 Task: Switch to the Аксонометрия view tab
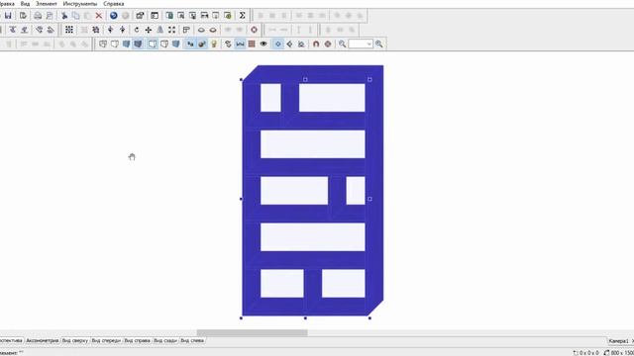click(x=42, y=340)
